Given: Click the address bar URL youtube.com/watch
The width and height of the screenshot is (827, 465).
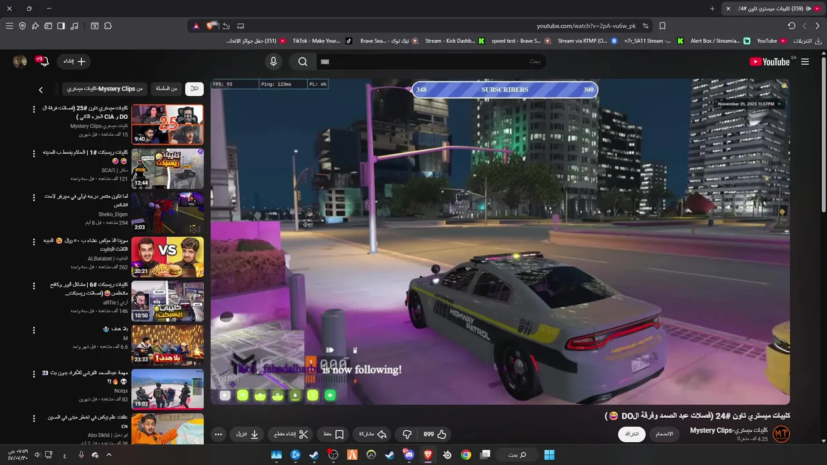Looking at the screenshot, I should pyautogui.click(x=586, y=26).
